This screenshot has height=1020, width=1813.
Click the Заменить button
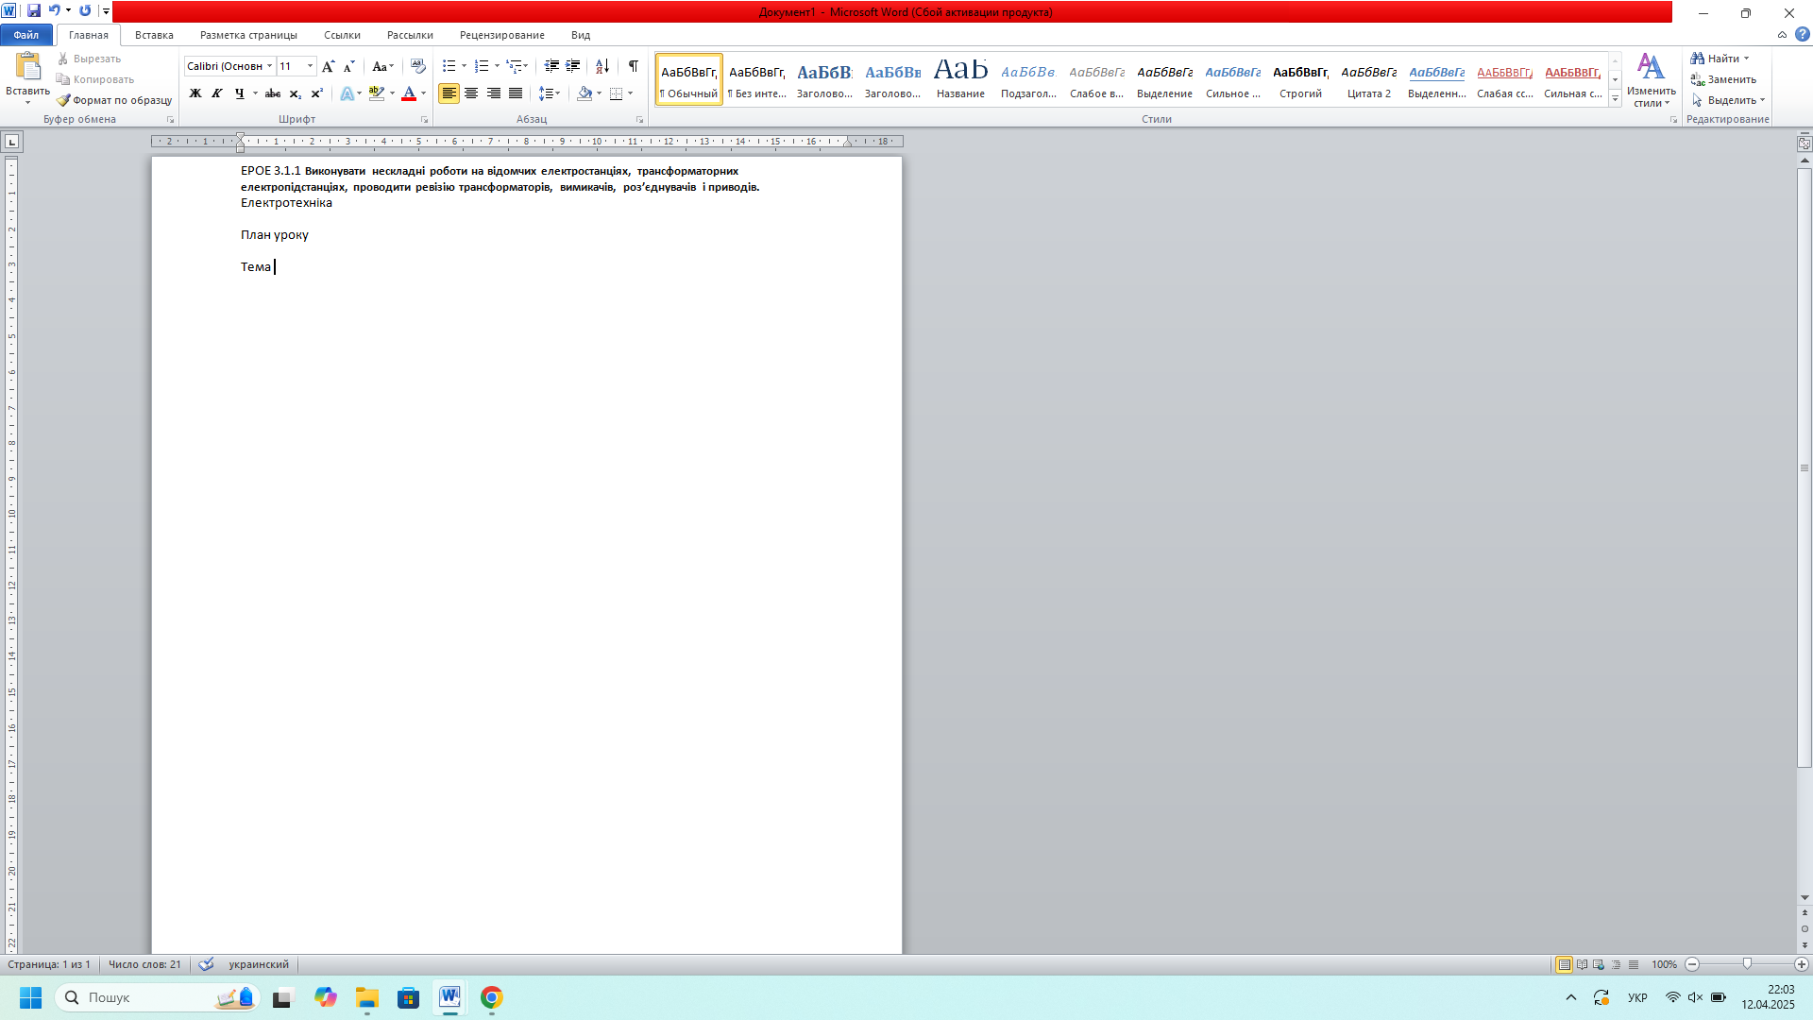(x=1723, y=79)
